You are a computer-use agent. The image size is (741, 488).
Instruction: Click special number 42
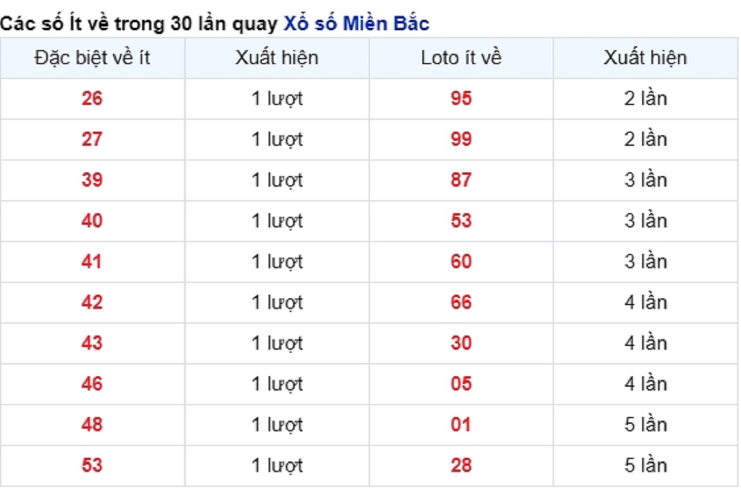[x=92, y=302]
